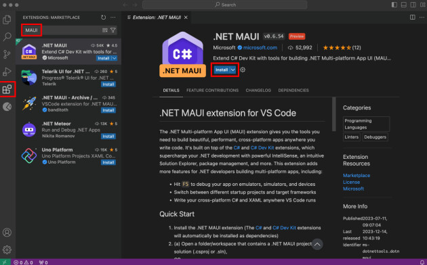The image size is (427, 265).
Task: Open the Extensions view icon
Action: 7,89
